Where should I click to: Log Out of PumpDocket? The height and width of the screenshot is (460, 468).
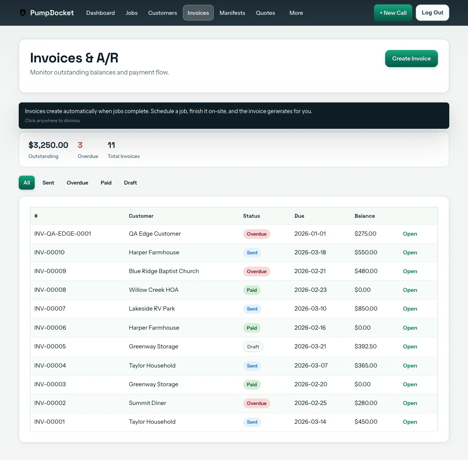coord(432,12)
